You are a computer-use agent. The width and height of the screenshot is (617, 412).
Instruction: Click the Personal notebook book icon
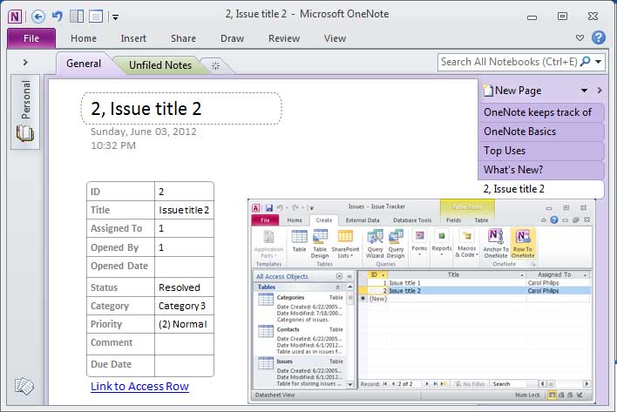coord(25,133)
